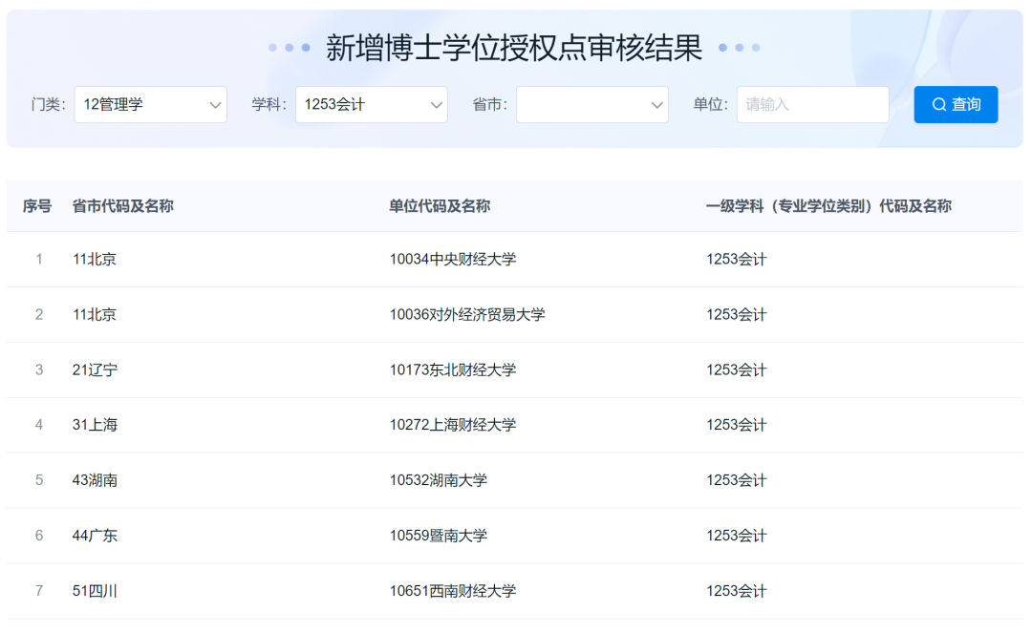The height and width of the screenshot is (633, 1032).
Task: Open the 学科 dropdown showing 1253会计
Action: [x=372, y=105]
